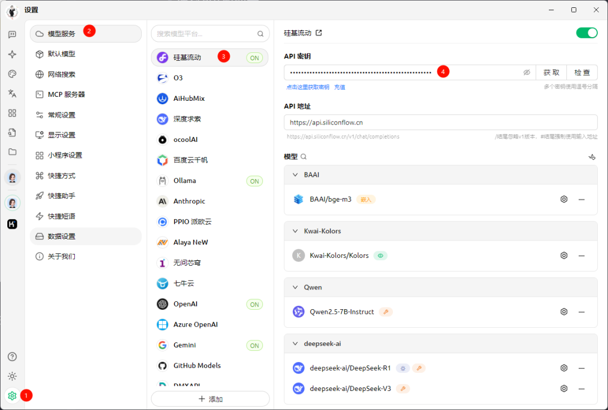Open 常规设置 settings section
The height and width of the screenshot is (410, 608).
86,115
